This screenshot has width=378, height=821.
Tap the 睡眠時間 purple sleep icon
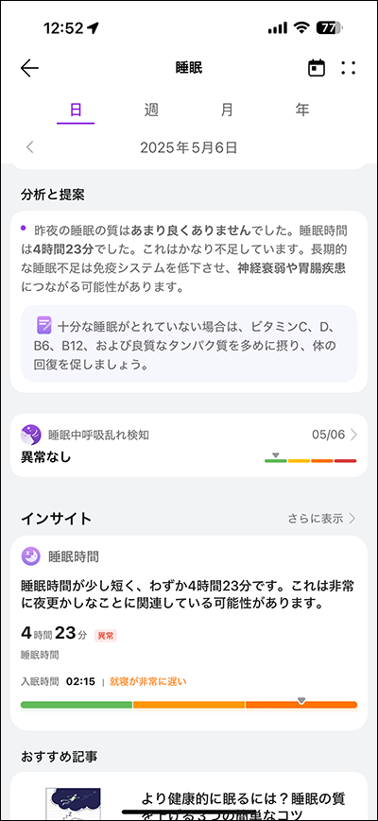(31, 556)
